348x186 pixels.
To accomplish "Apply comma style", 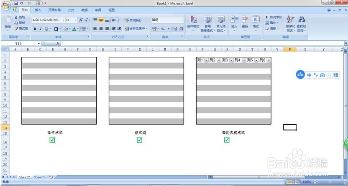I will (x=169, y=29).
